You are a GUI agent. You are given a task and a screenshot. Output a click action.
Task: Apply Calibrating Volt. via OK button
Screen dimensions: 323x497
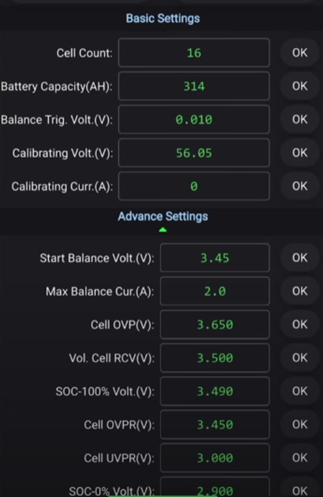(x=300, y=153)
